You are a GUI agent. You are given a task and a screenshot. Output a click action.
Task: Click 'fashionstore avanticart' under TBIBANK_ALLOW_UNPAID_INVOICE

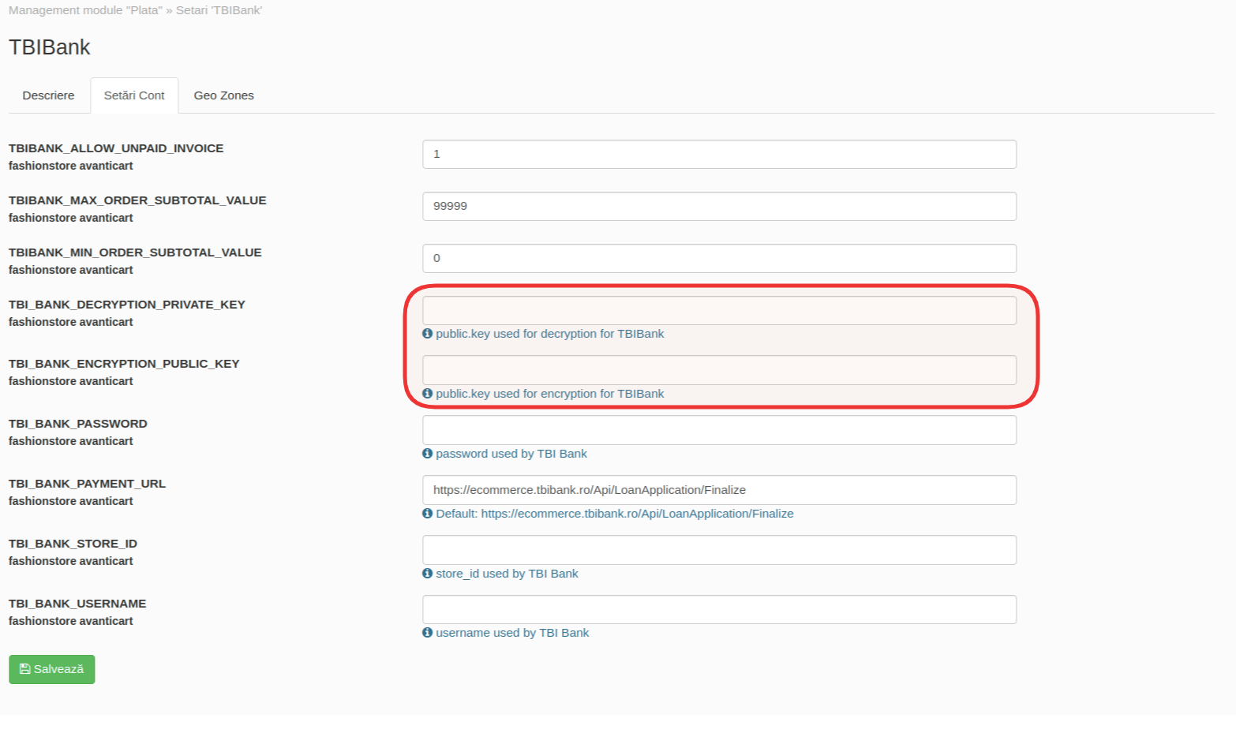point(71,166)
